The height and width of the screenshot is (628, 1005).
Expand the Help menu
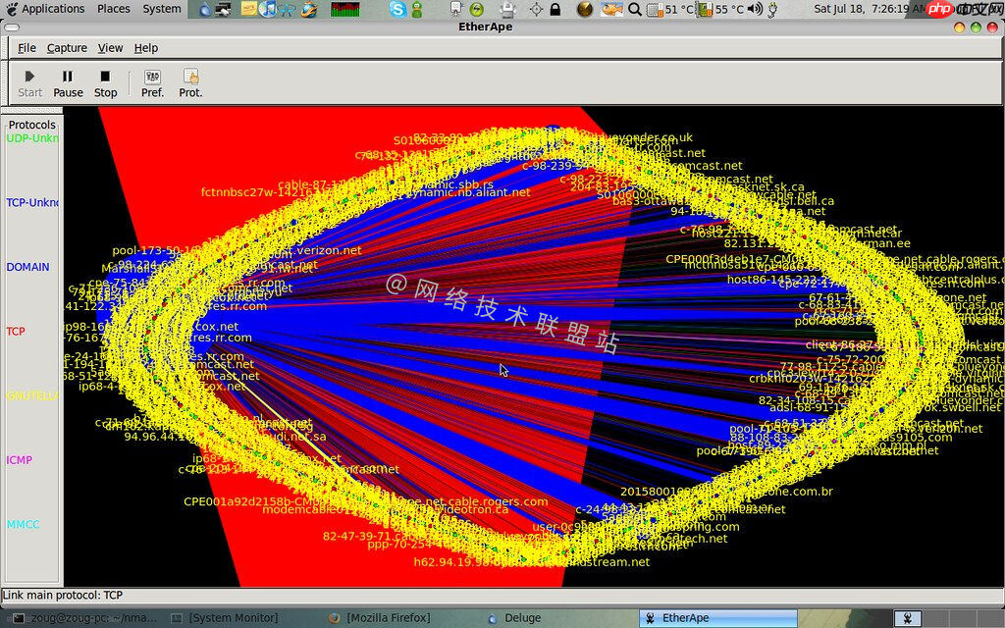[145, 48]
